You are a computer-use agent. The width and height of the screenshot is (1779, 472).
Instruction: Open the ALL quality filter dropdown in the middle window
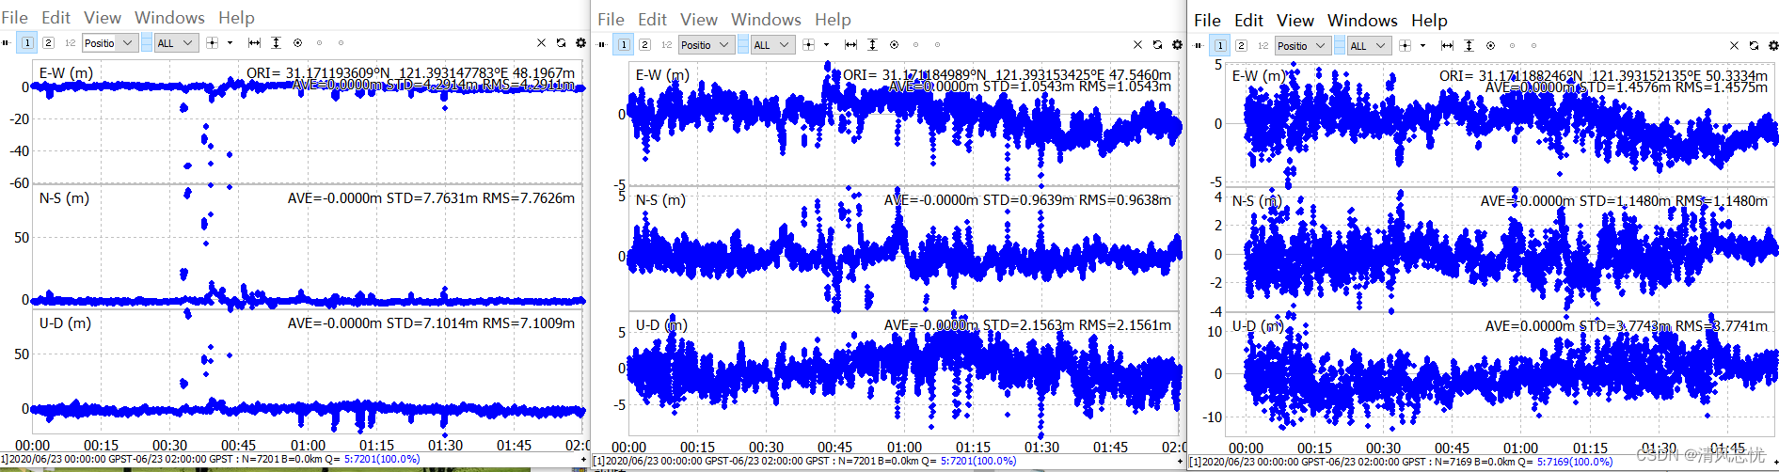tap(772, 44)
